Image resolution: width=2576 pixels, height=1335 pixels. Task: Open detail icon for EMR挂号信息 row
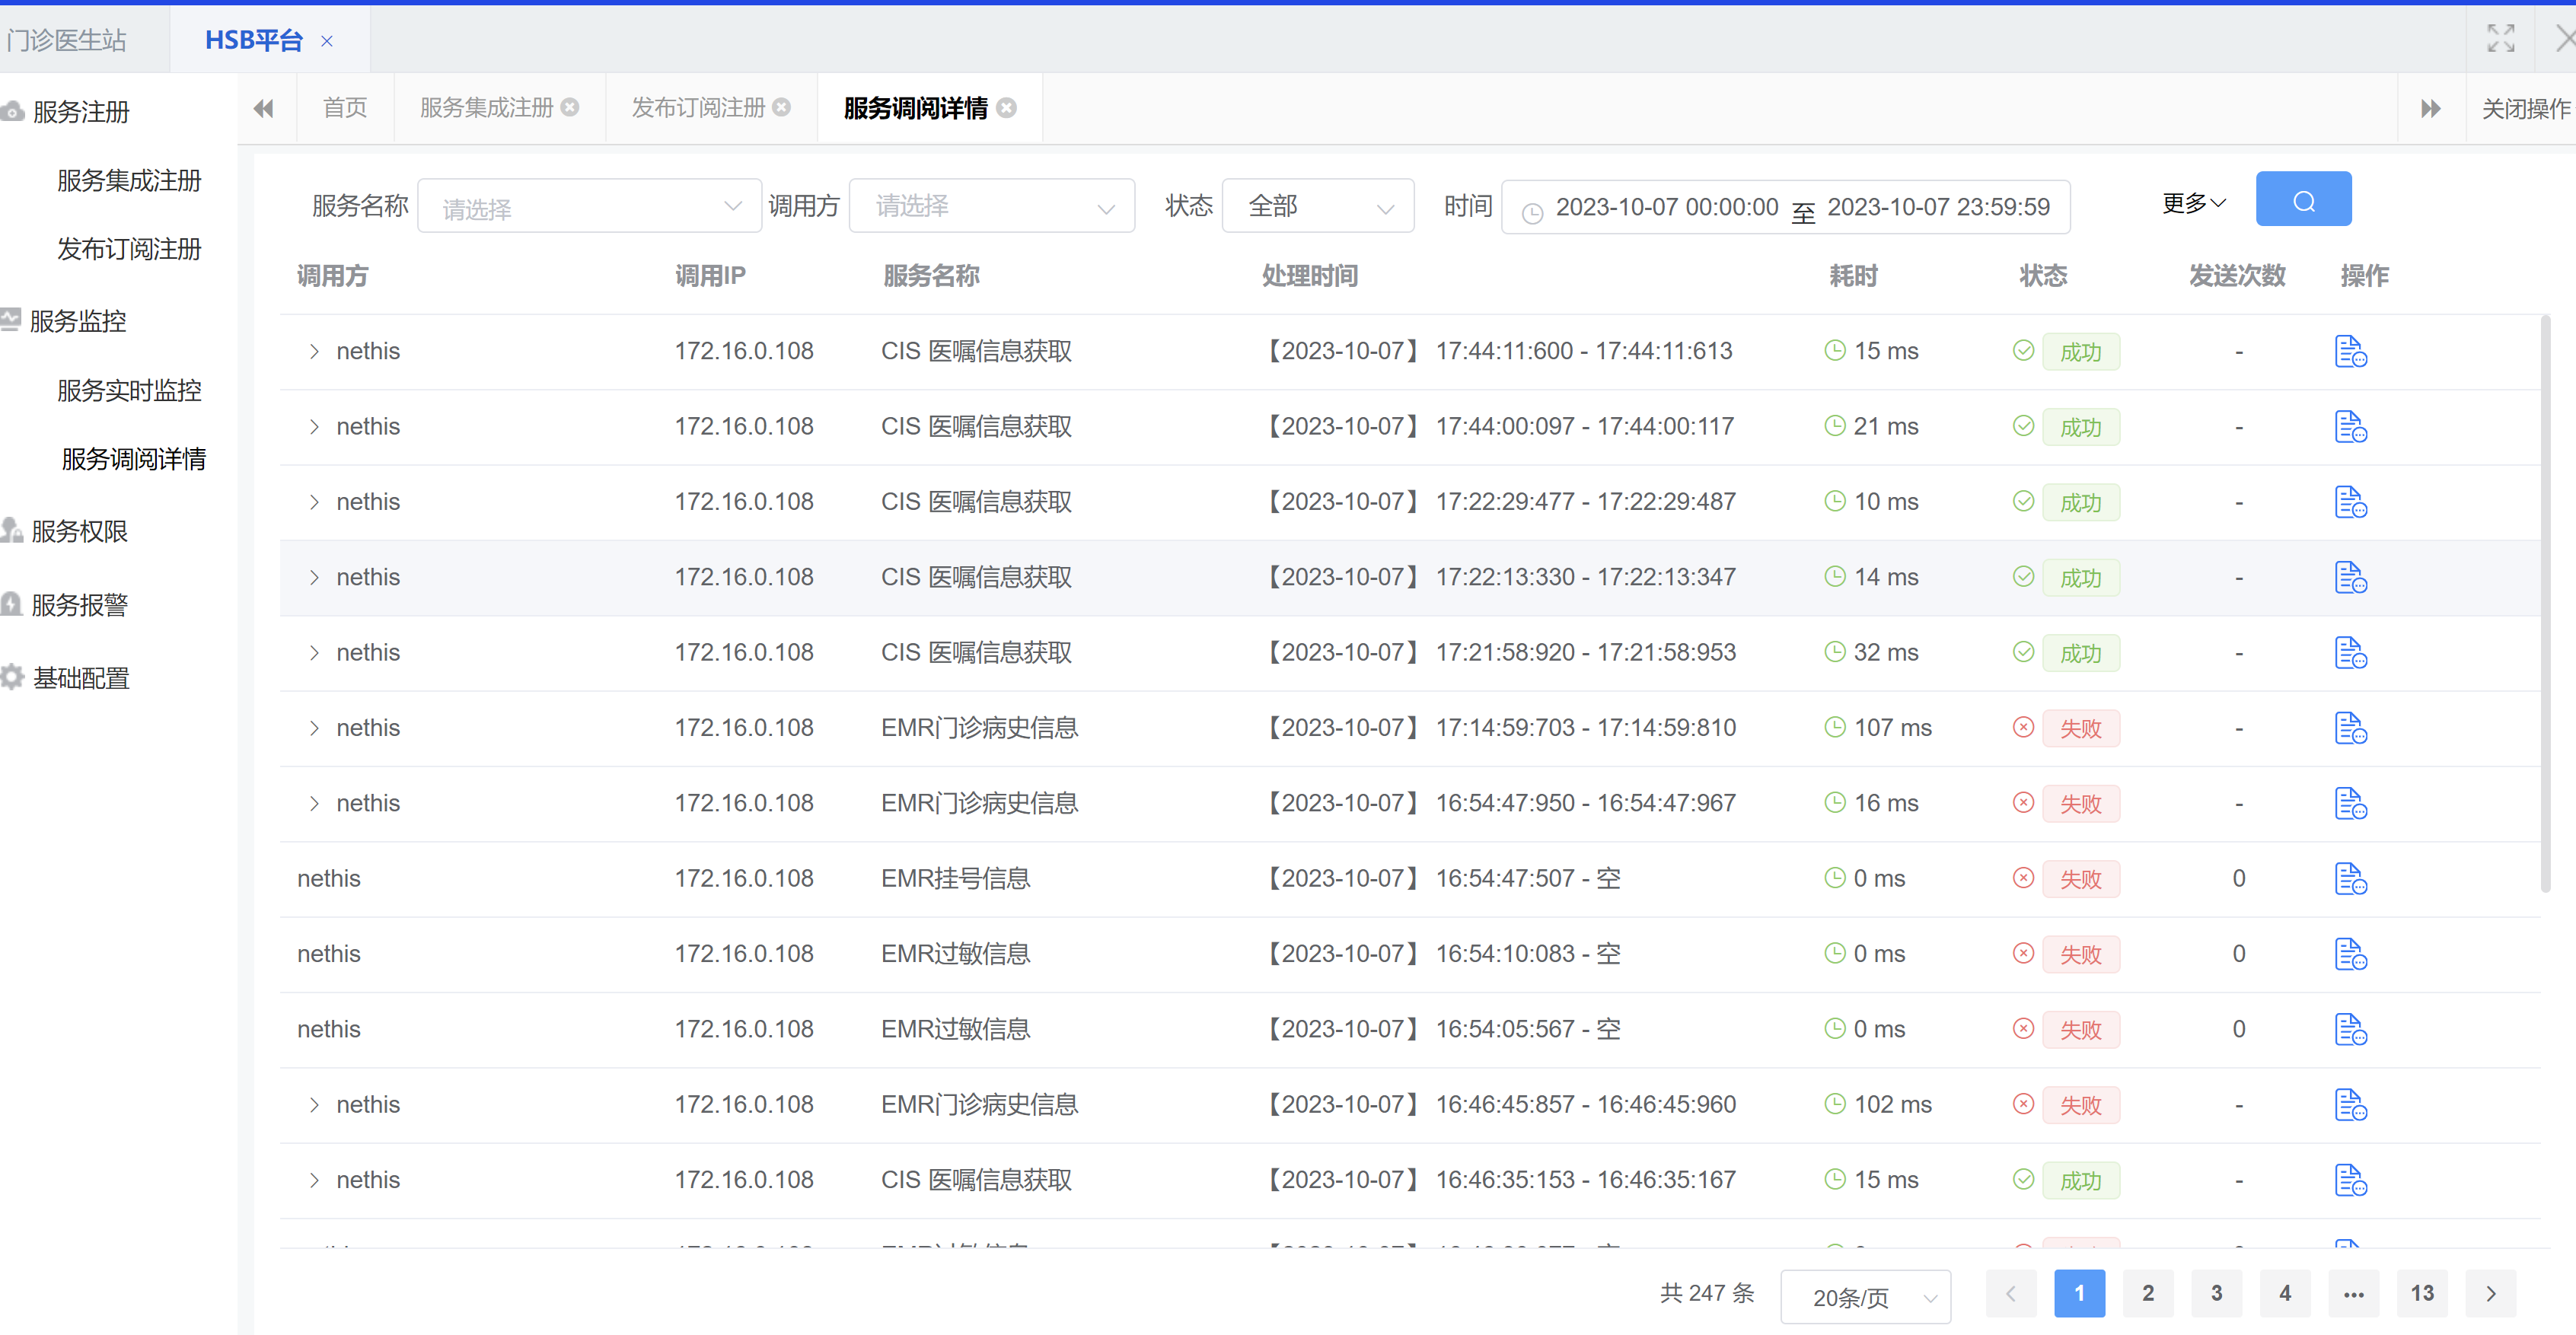[2350, 879]
